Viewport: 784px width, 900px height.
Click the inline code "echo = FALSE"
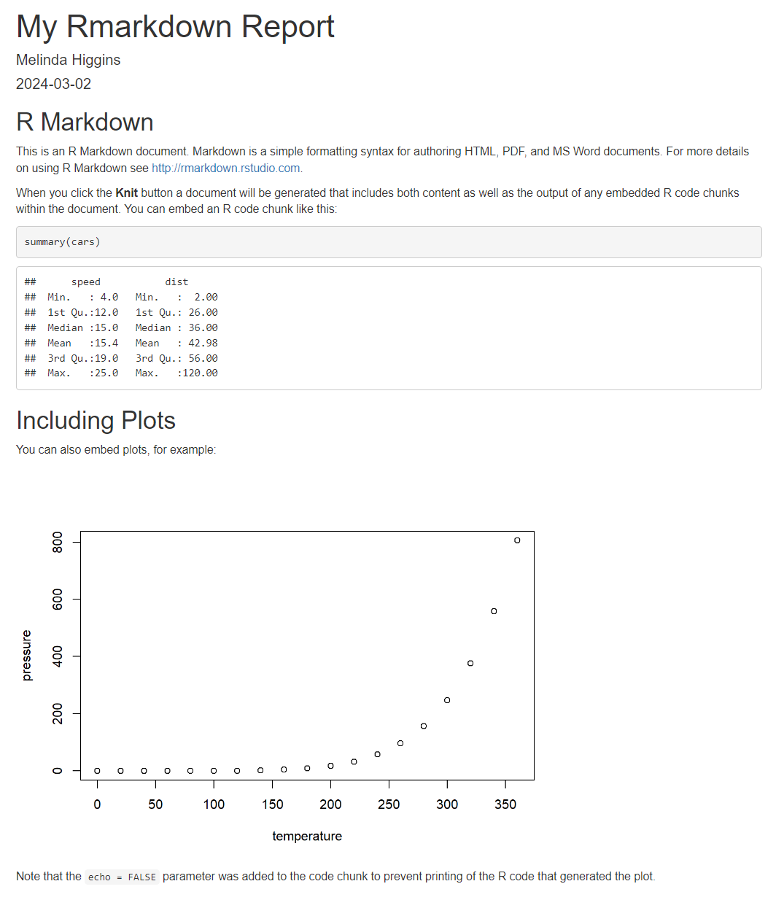point(122,877)
